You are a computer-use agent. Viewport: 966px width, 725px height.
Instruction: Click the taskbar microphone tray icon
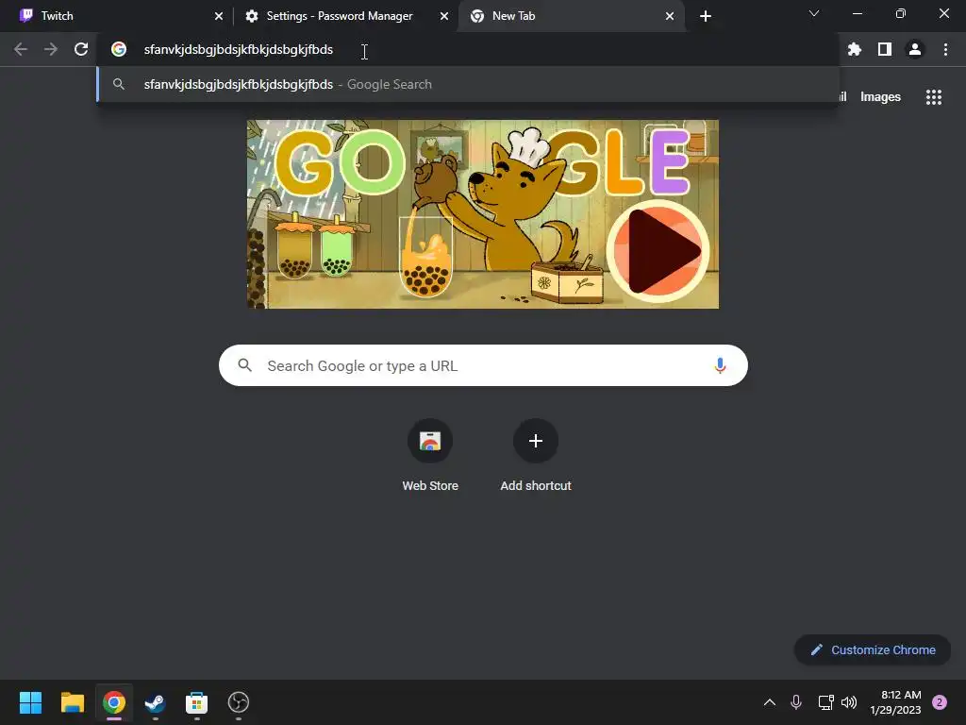coord(796,702)
